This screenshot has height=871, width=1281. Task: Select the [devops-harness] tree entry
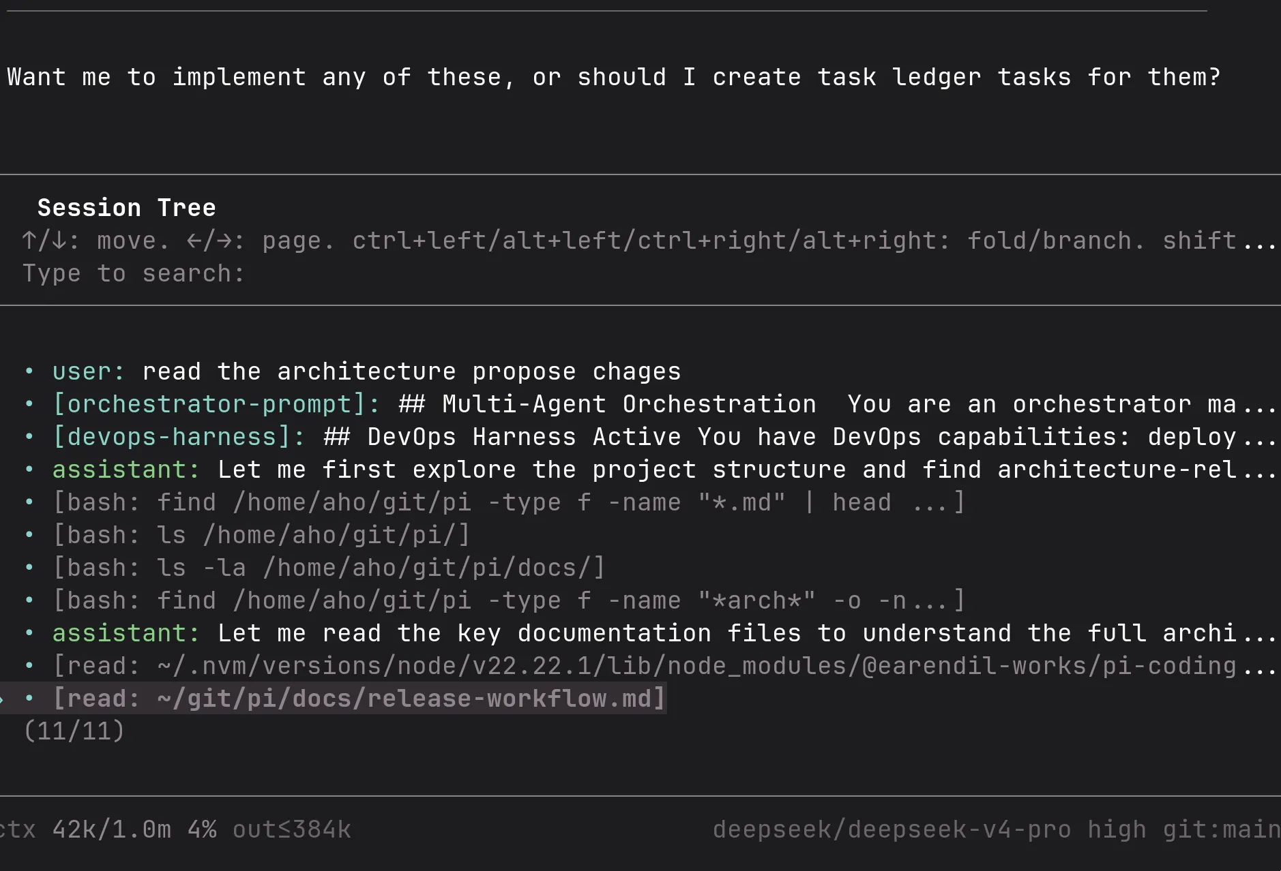coord(664,437)
